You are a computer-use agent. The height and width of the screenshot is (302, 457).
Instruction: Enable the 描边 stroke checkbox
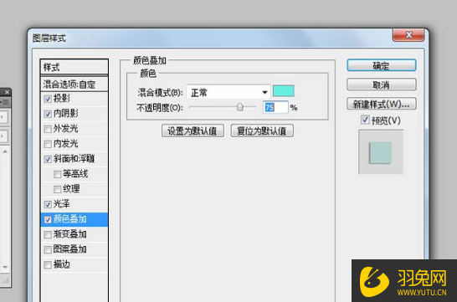coord(48,264)
